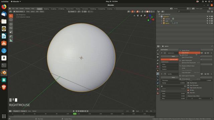Select the Cursor tool in viewport toolbar
Viewport: 214px width, 120px height.
point(11,20)
